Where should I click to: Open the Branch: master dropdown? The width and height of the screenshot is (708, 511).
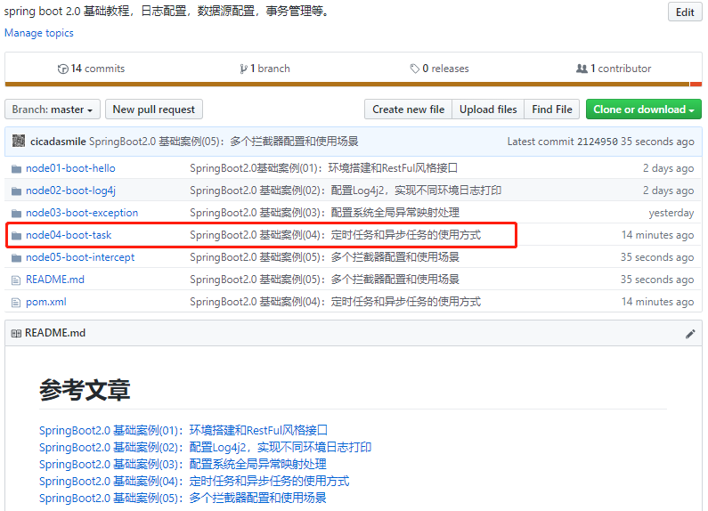click(53, 109)
